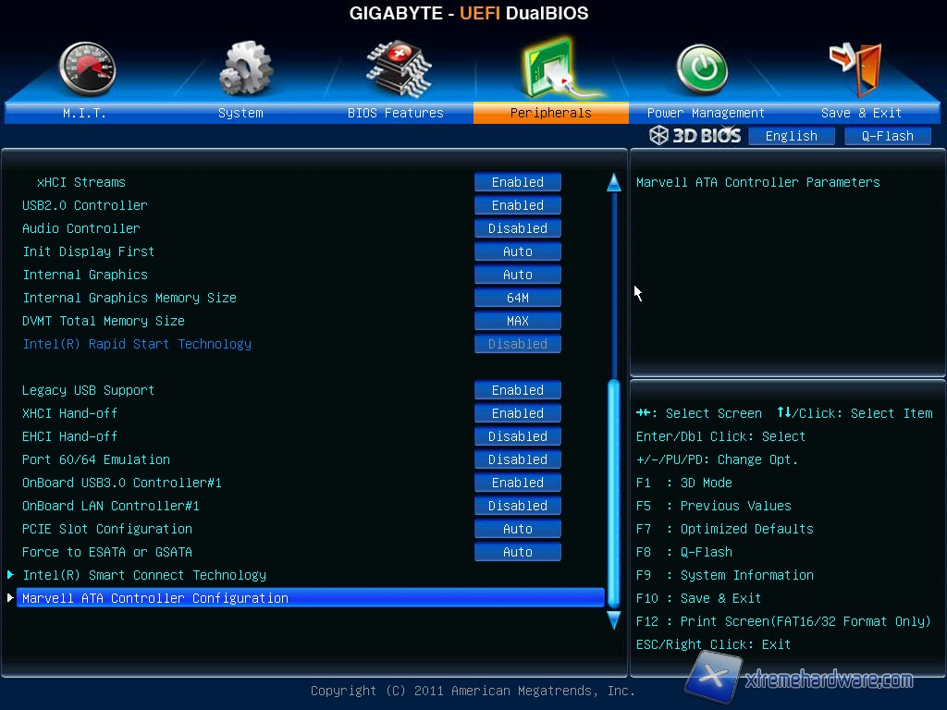The height and width of the screenshot is (710, 947).
Task: Click the Power Management power-button icon
Action: tap(702, 70)
